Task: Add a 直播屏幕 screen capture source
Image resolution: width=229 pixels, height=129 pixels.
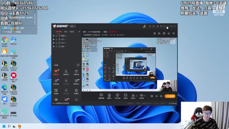Action: pyautogui.click(x=101, y=96)
